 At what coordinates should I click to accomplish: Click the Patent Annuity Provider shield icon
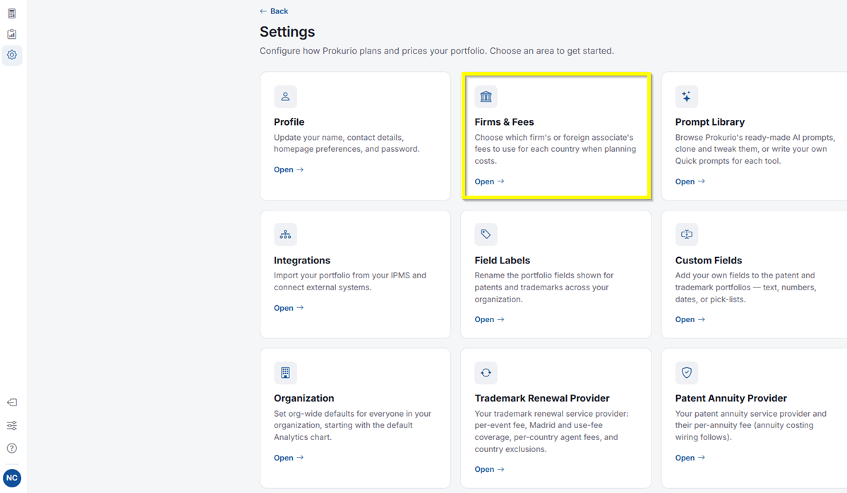tap(686, 373)
